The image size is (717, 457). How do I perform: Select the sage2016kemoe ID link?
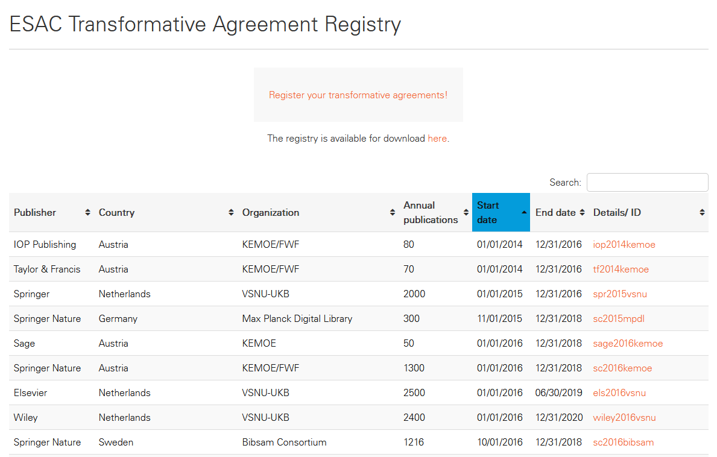628,344
